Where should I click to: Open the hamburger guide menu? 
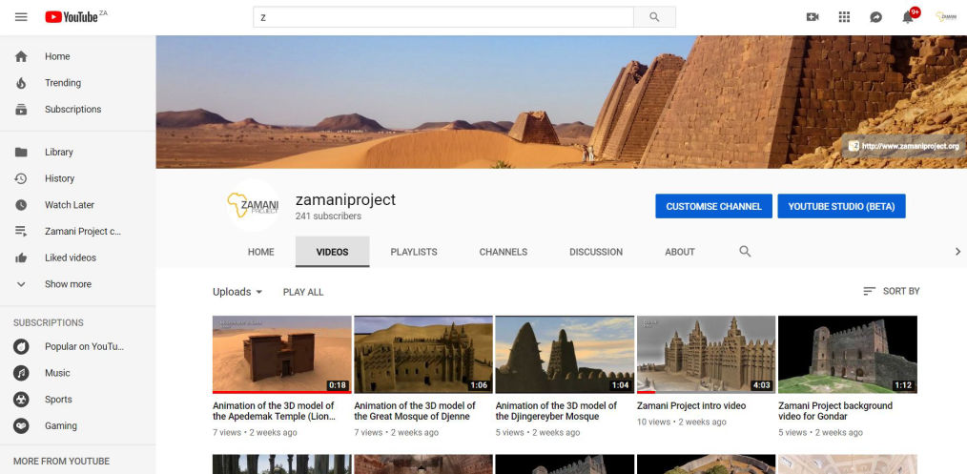point(21,17)
